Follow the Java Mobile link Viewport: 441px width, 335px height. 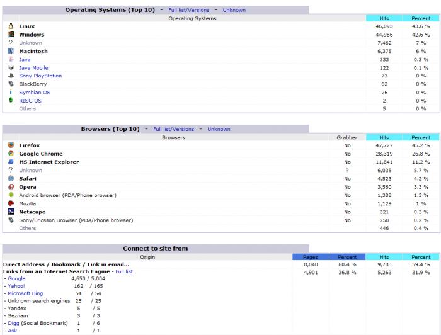click(33, 68)
